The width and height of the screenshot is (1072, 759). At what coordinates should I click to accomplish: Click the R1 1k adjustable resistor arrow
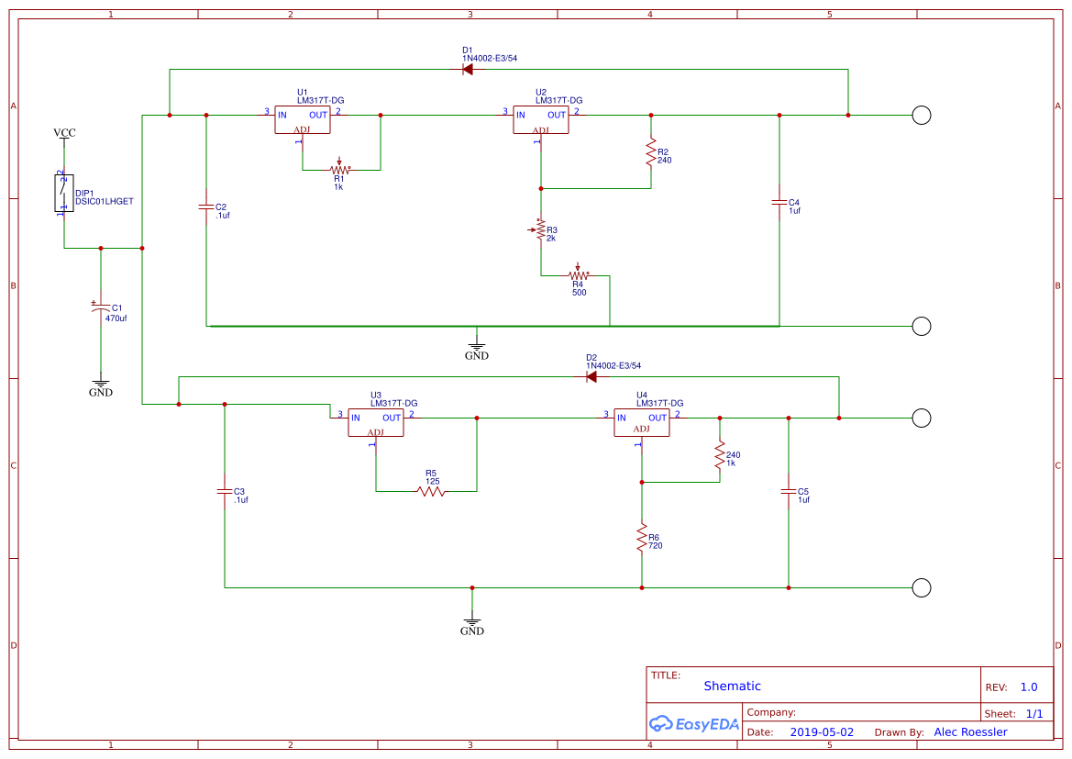click(338, 162)
